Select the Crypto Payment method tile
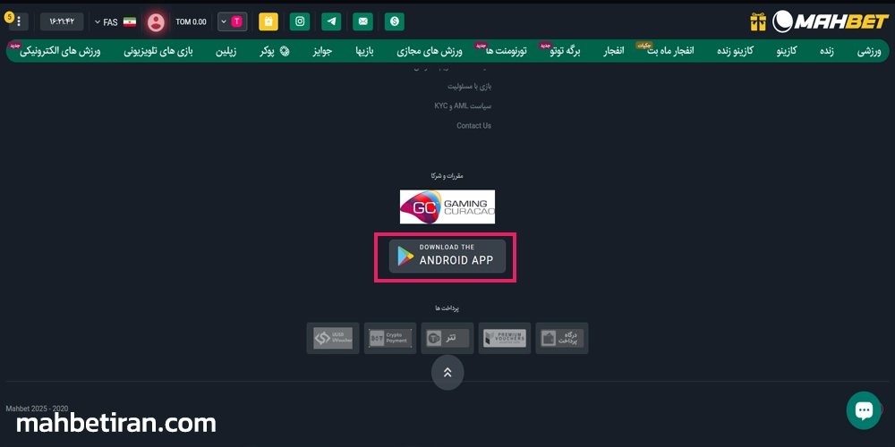895x447 pixels. [x=390, y=339]
